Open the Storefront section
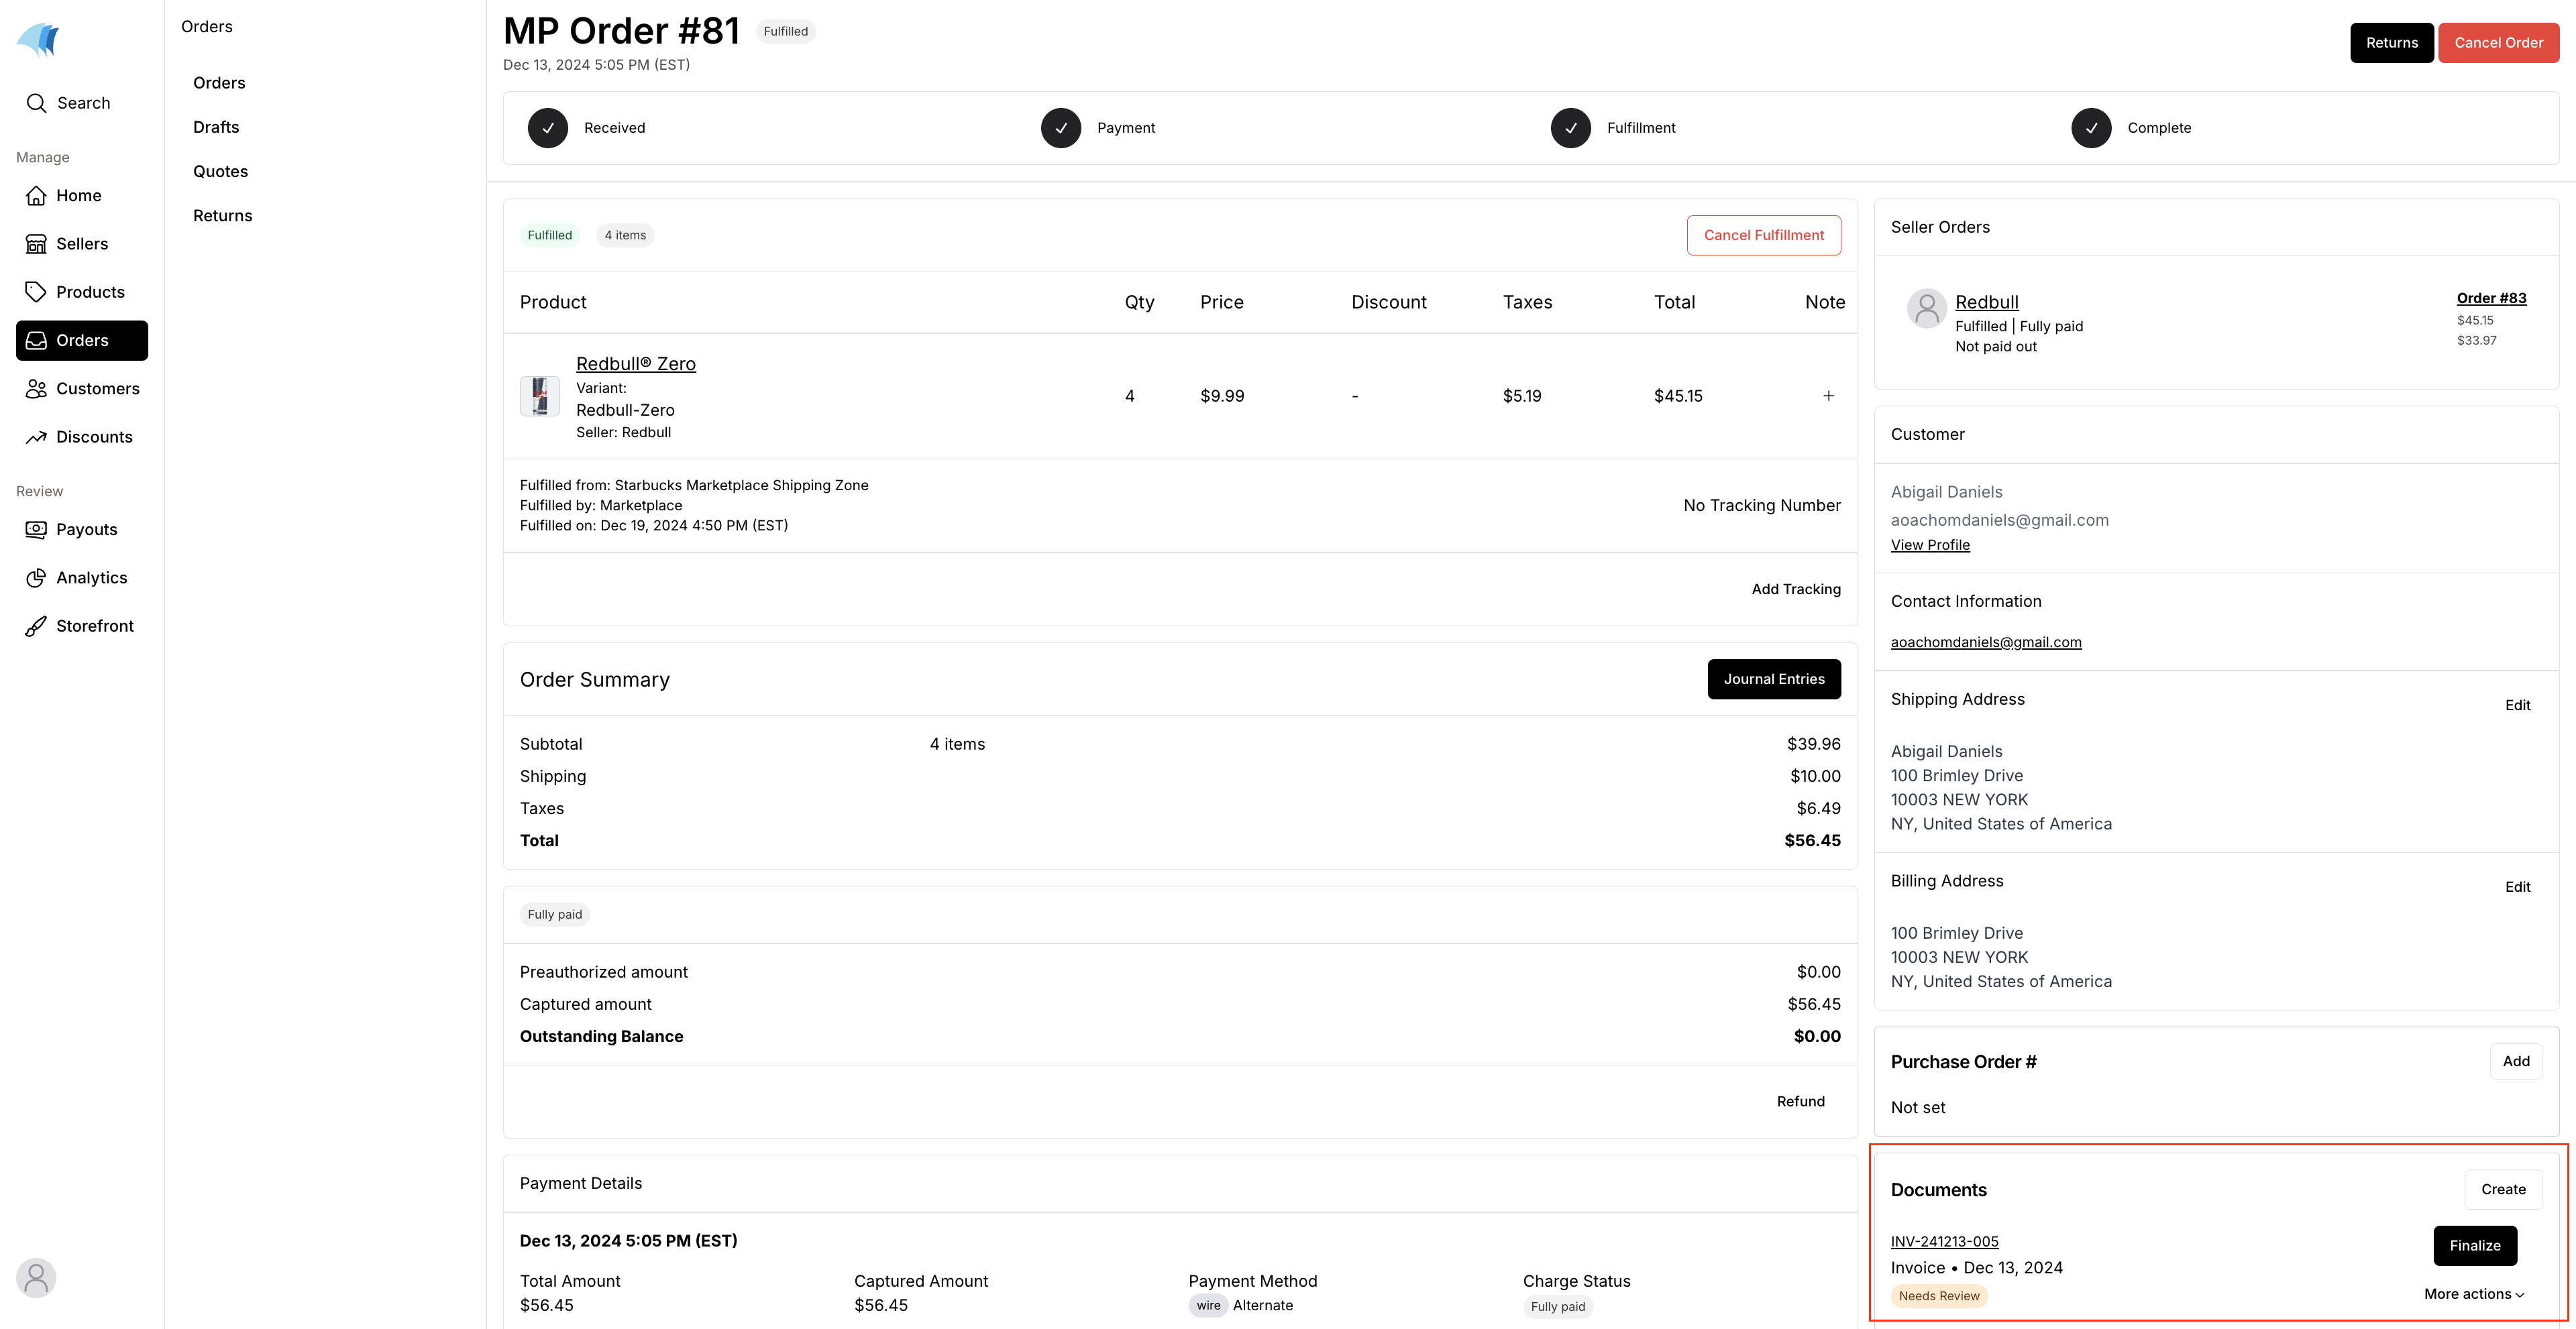 94,626
